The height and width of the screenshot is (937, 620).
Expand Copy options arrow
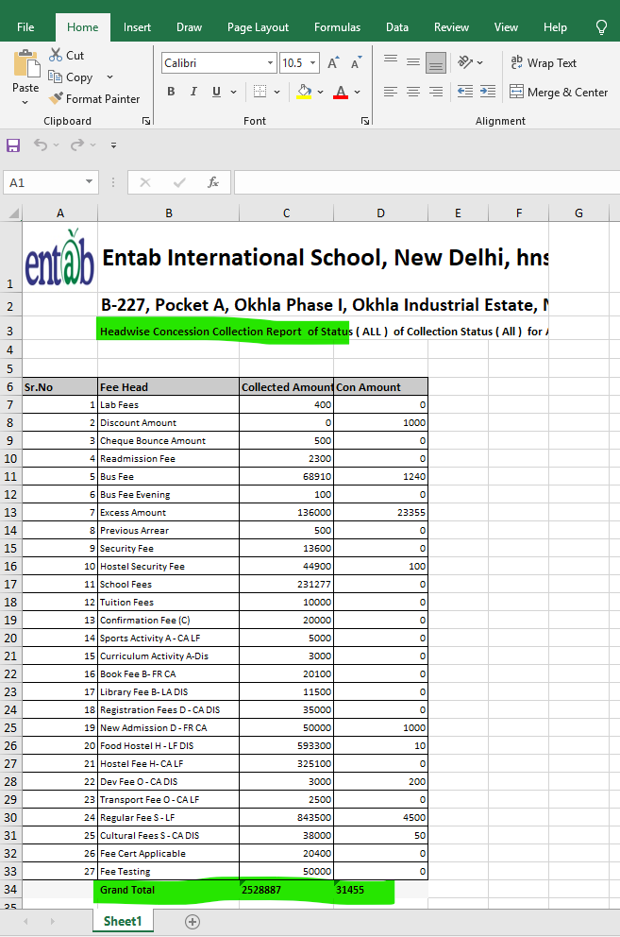pos(109,77)
